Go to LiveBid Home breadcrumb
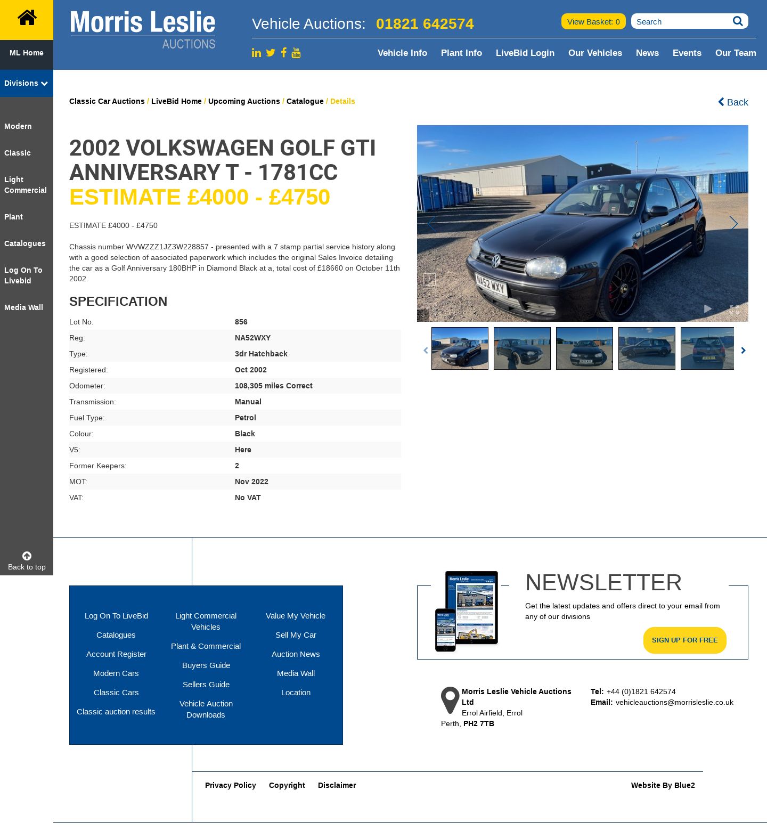767x830 pixels. pos(176,101)
